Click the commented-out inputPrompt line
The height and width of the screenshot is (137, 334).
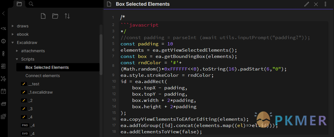215,38
